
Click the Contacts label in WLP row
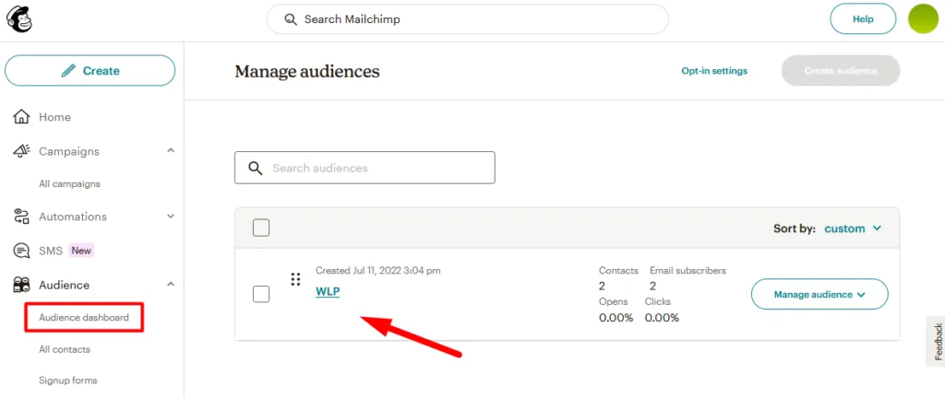tap(618, 271)
